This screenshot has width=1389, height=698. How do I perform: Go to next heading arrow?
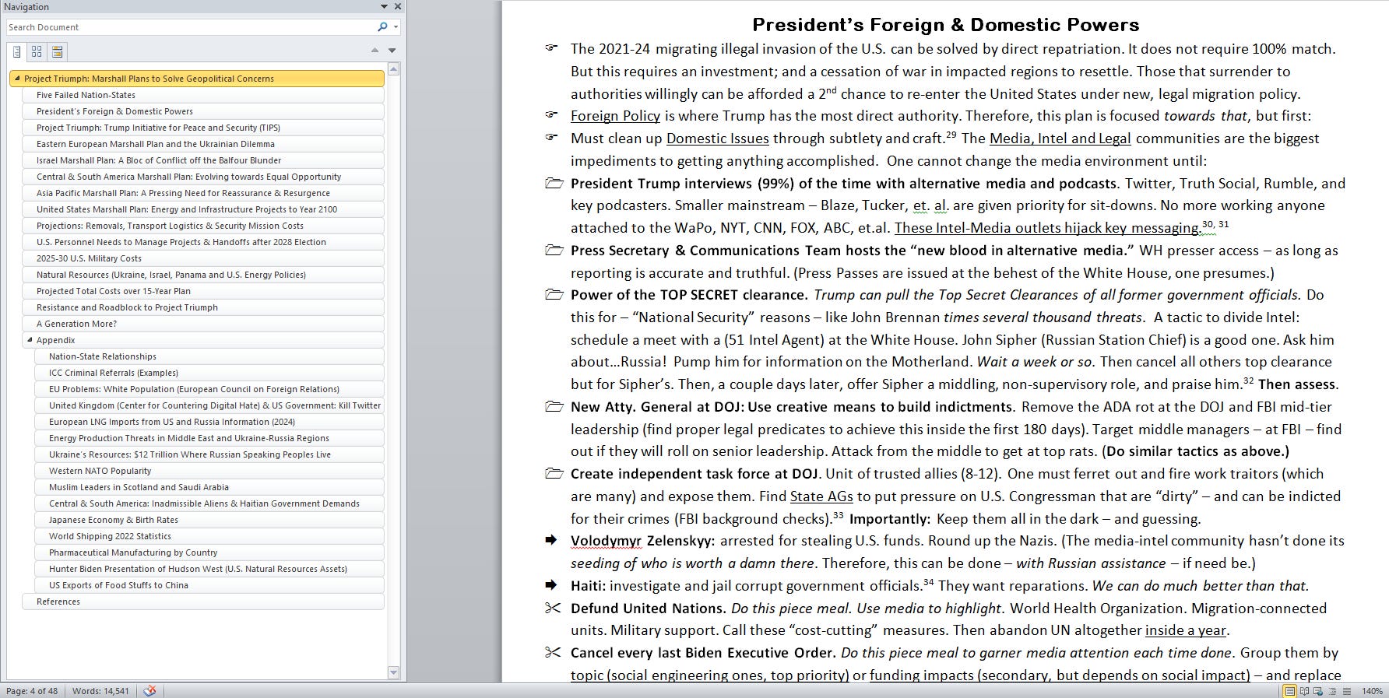point(392,51)
